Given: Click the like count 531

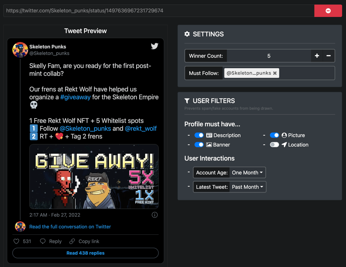Looking at the screenshot, I should (27, 241).
